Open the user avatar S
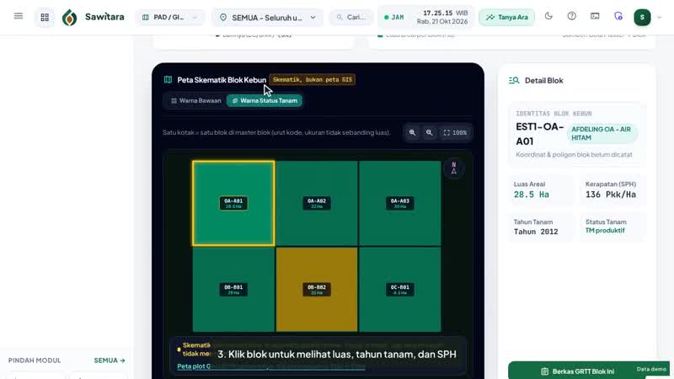The height and width of the screenshot is (379, 674). (x=642, y=17)
